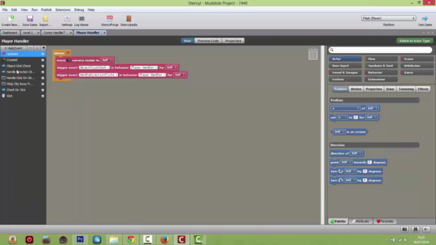Open the events list down-arrow menu
Screen dimensions: 436x245
[x=44, y=48]
